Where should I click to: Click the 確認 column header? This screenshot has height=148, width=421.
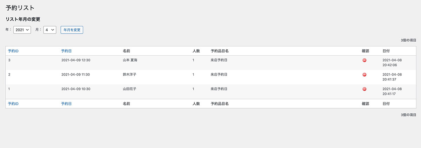(x=365, y=51)
